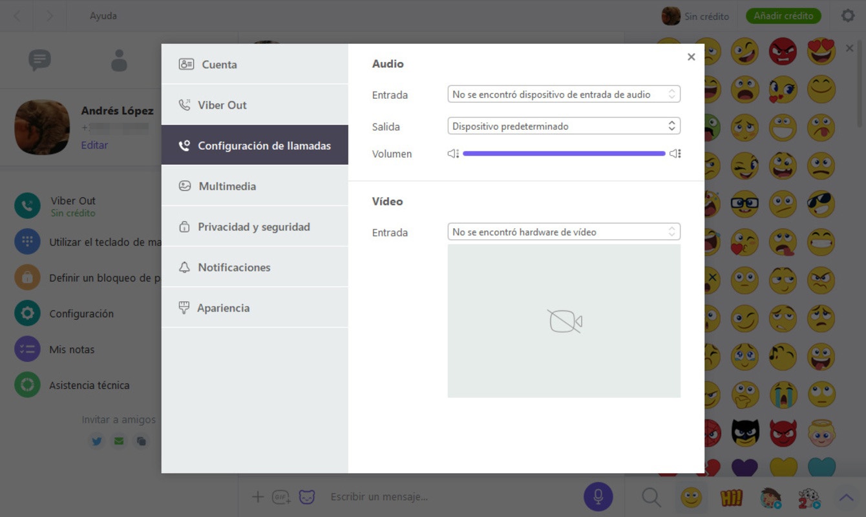Viewport: 866px width, 517px height.
Task: Click the microphone voice message button
Action: click(598, 496)
